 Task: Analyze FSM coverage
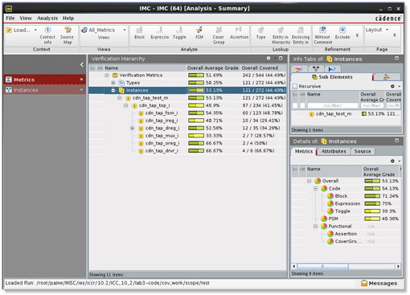click(199, 33)
